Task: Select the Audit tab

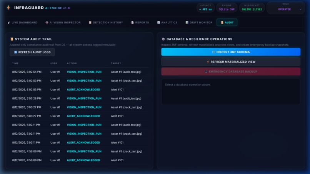Action: point(227,23)
